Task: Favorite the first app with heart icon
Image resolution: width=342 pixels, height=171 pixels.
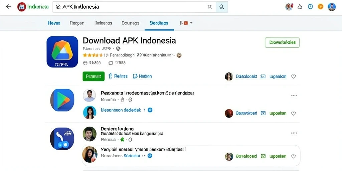Action: tap(294, 76)
